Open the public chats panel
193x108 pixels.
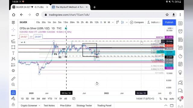coord(180,83)
